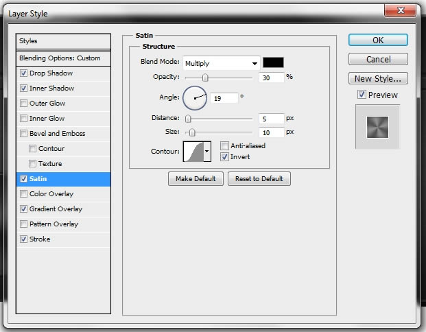Select the Bevel and Emboss settings row
The image size is (426, 332).
pos(63,133)
